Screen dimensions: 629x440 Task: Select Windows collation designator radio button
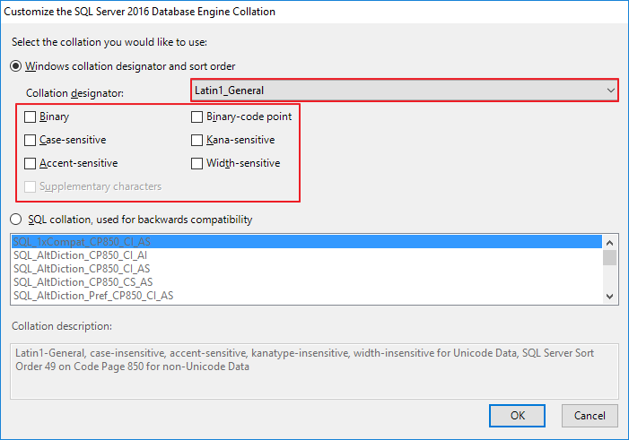point(15,66)
